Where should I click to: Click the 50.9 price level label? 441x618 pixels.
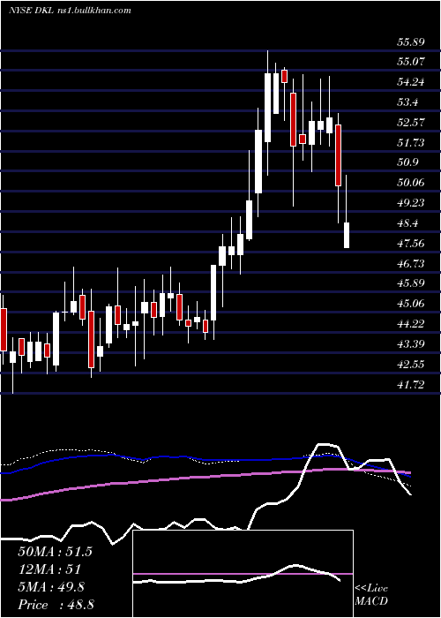click(x=408, y=162)
